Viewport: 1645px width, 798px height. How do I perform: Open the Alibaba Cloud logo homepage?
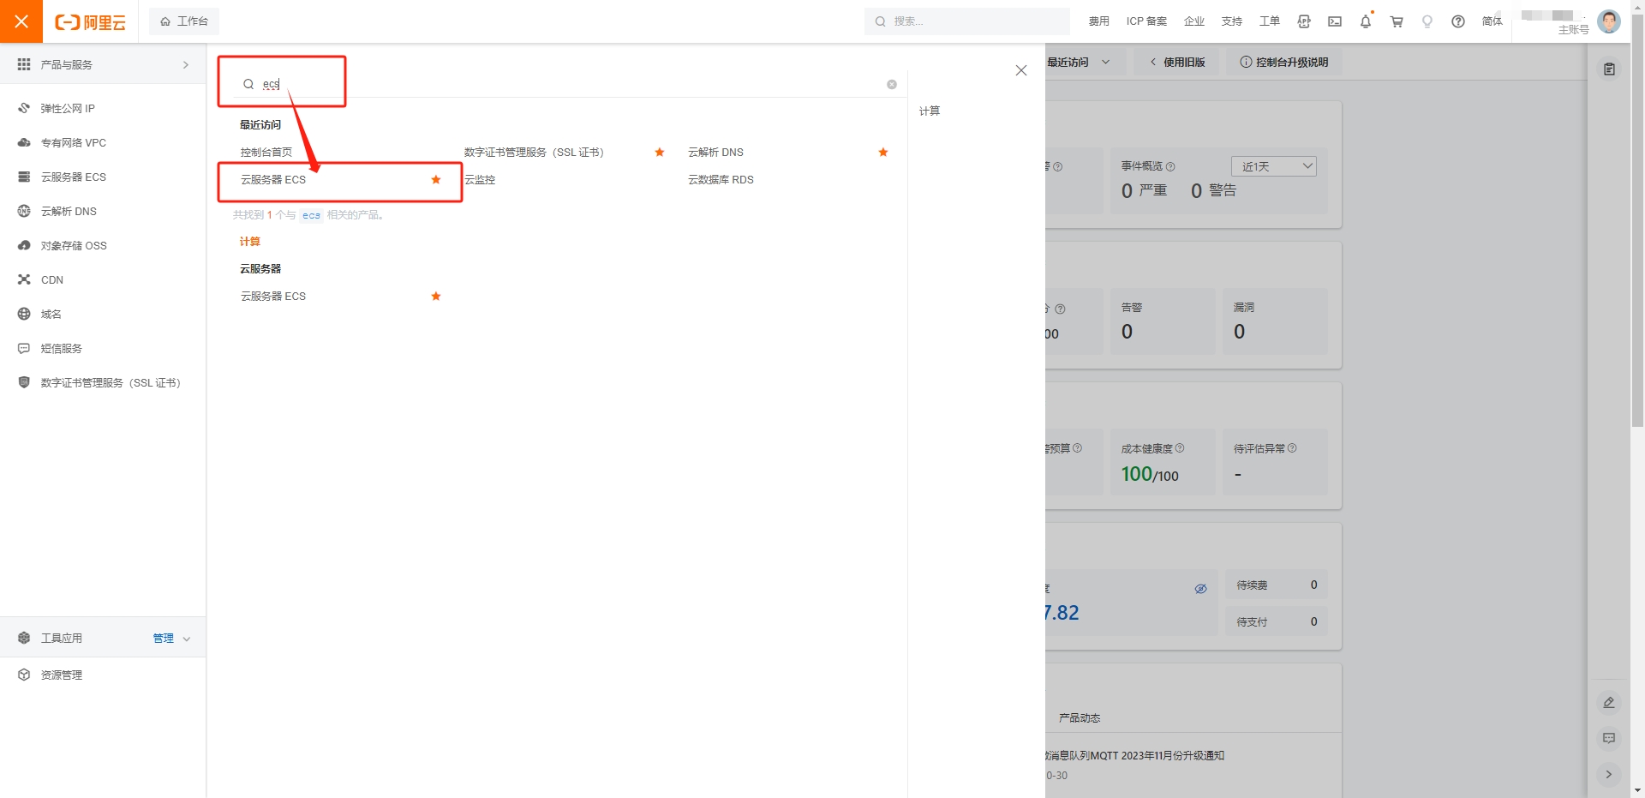91,22
